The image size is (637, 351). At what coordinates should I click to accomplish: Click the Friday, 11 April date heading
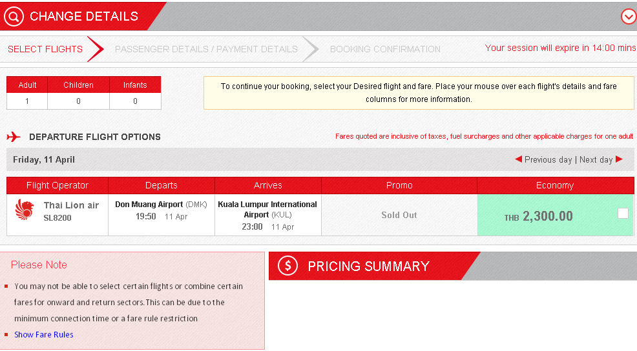tap(44, 159)
